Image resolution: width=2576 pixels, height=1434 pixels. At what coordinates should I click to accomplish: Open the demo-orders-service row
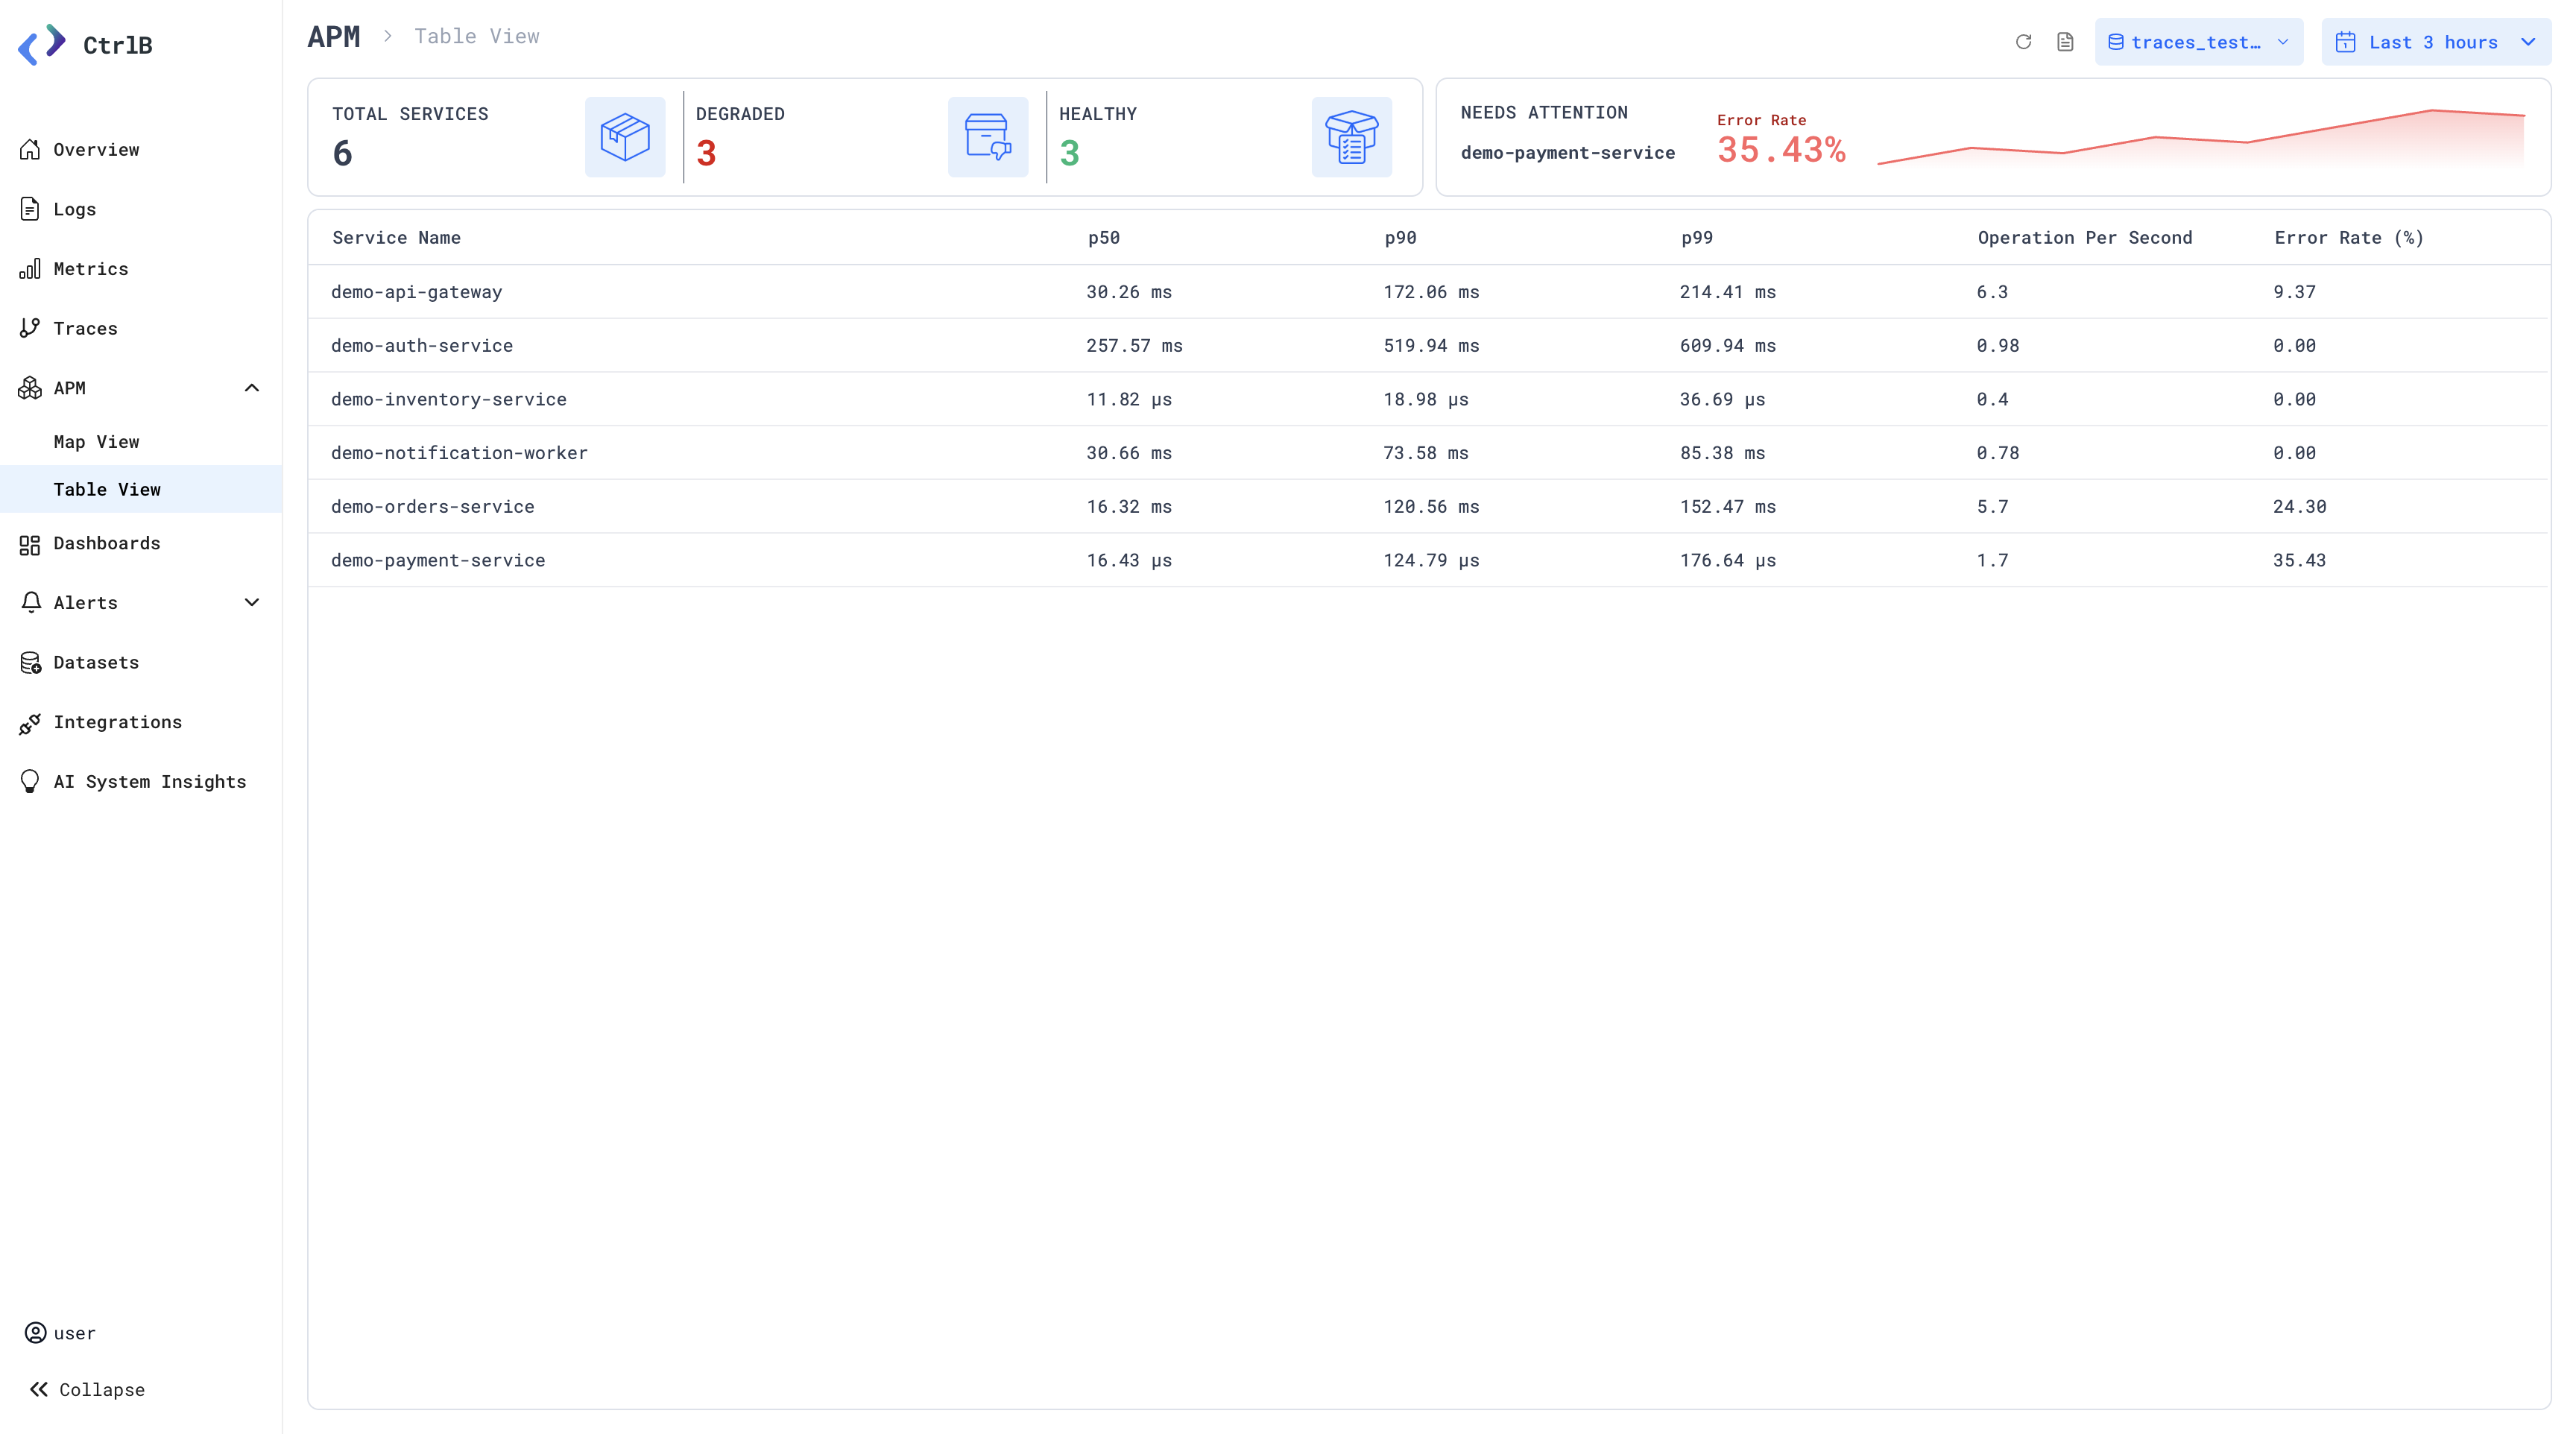point(1428,507)
